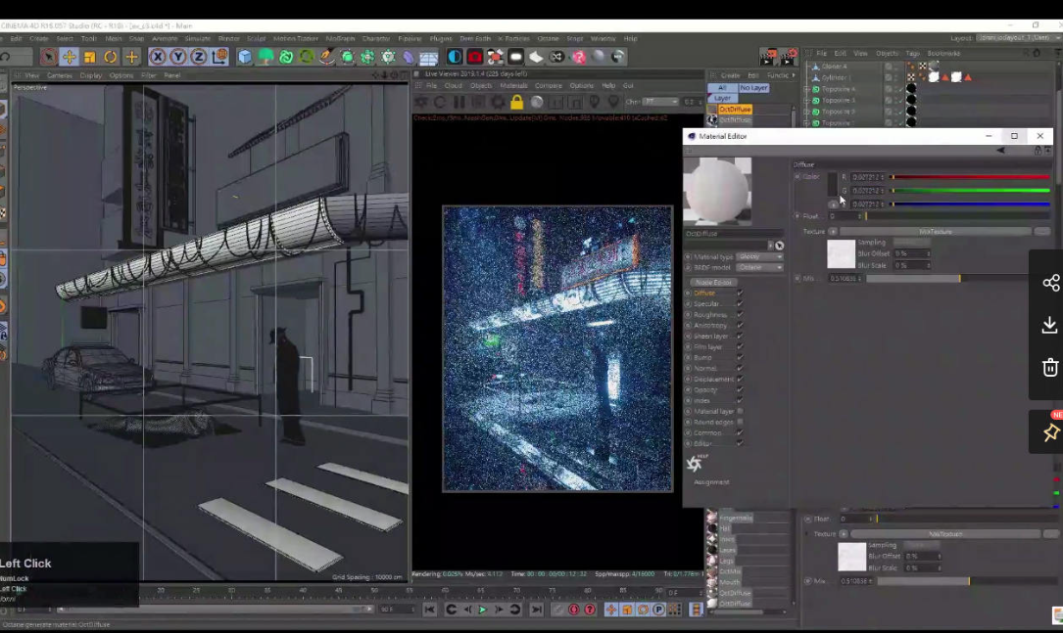The width and height of the screenshot is (1063, 633).
Task: Toggle the Z axis lock
Action: pos(199,57)
